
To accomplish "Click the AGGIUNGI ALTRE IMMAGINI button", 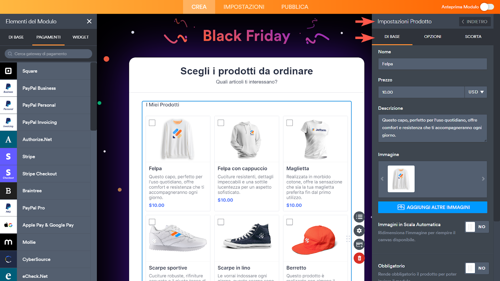I will point(432,207).
